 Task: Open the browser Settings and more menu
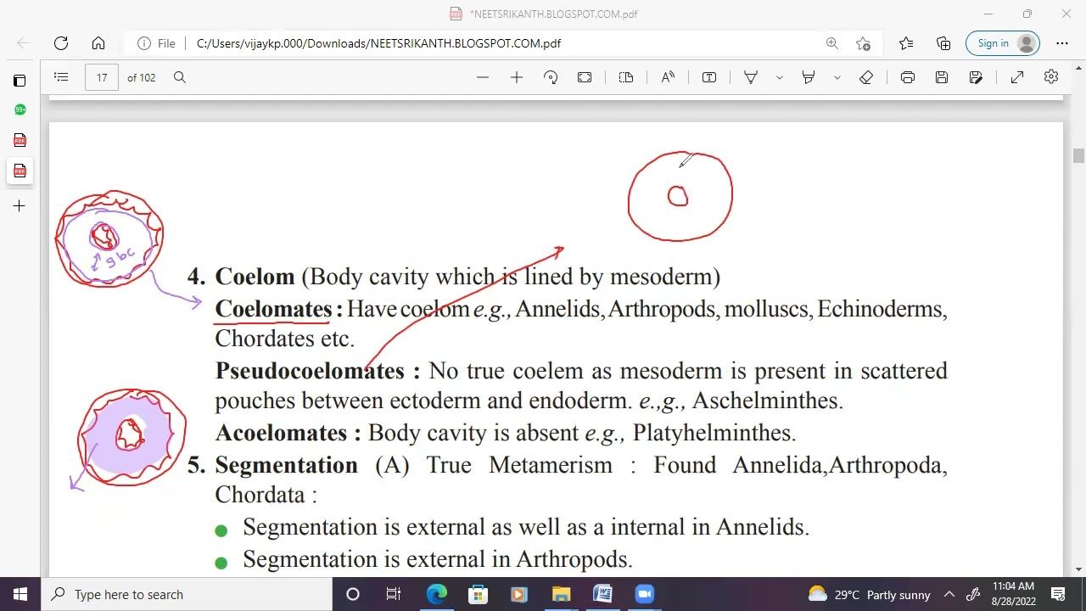[x=1062, y=43]
